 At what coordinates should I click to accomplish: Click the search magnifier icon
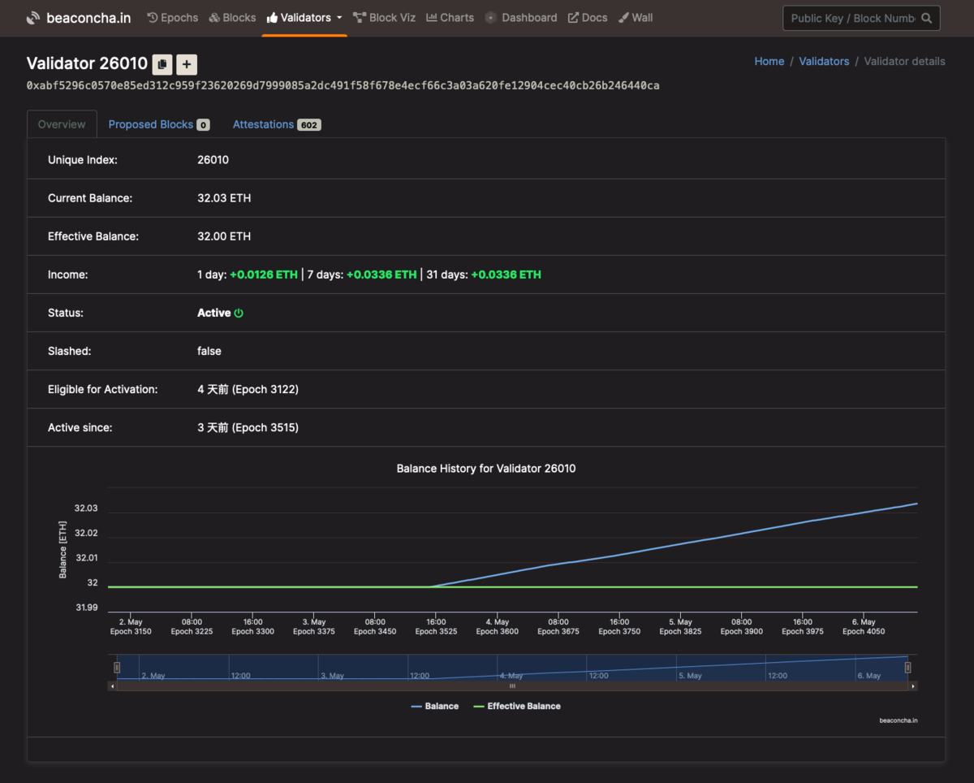[x=926, y=18]
